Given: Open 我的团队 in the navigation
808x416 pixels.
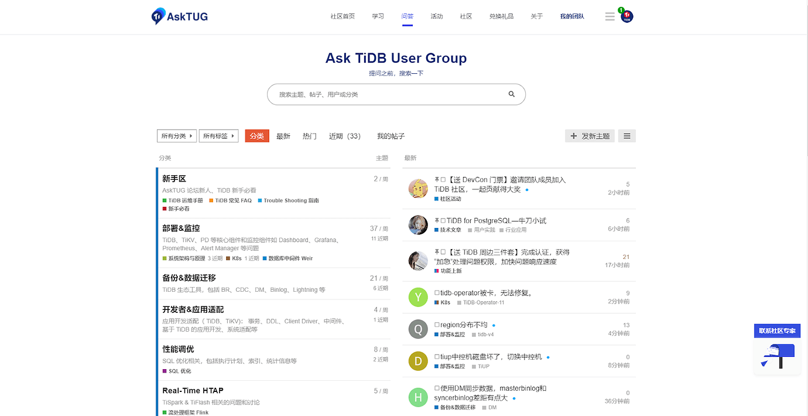Looking at the screenshot, I should tap(572, 16).
